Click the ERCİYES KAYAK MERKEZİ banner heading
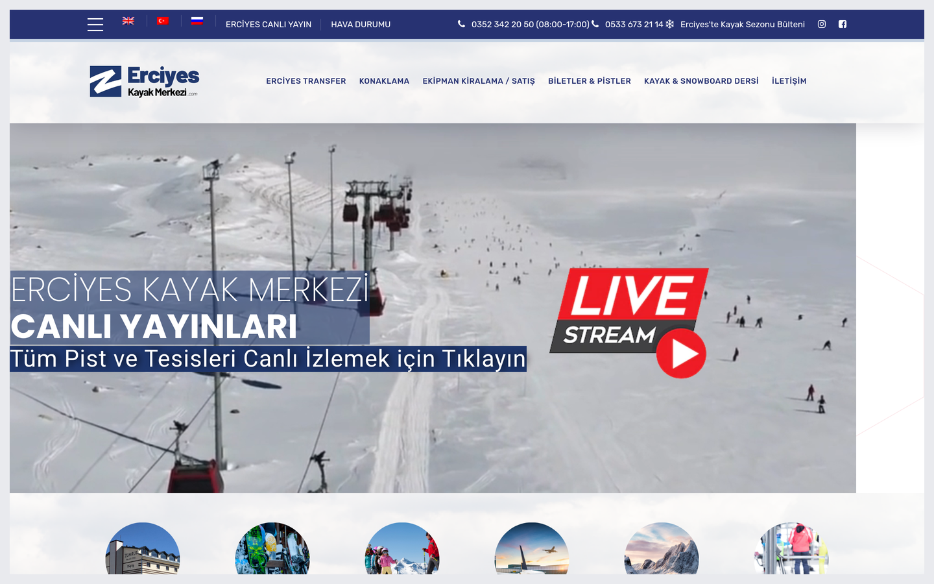Image resolution: width=934 pixels, height=584 pixels. (190, 290)
